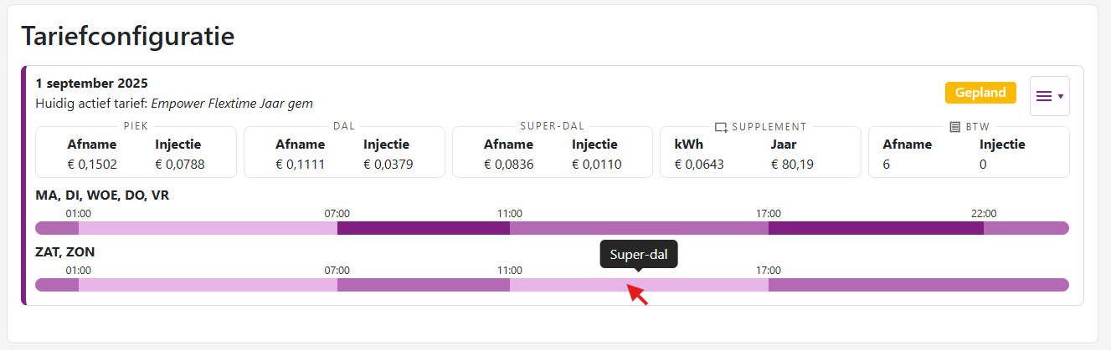Click the BTW header icon
The height and width of the screenshot is (350, 1111).
coord(955,127)
